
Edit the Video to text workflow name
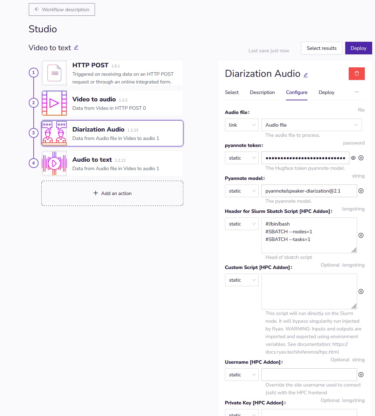point(76,48)
